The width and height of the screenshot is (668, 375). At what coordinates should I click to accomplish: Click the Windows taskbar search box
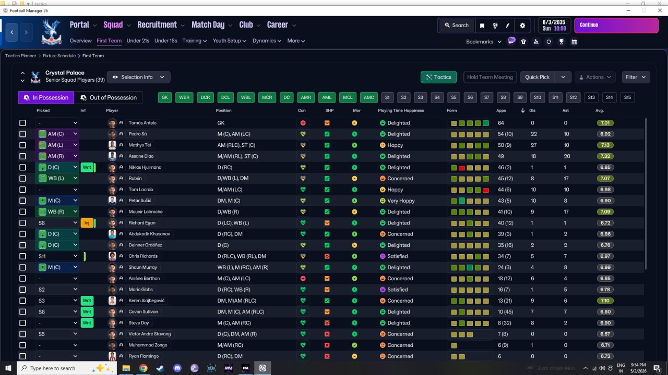pos(67,368)
